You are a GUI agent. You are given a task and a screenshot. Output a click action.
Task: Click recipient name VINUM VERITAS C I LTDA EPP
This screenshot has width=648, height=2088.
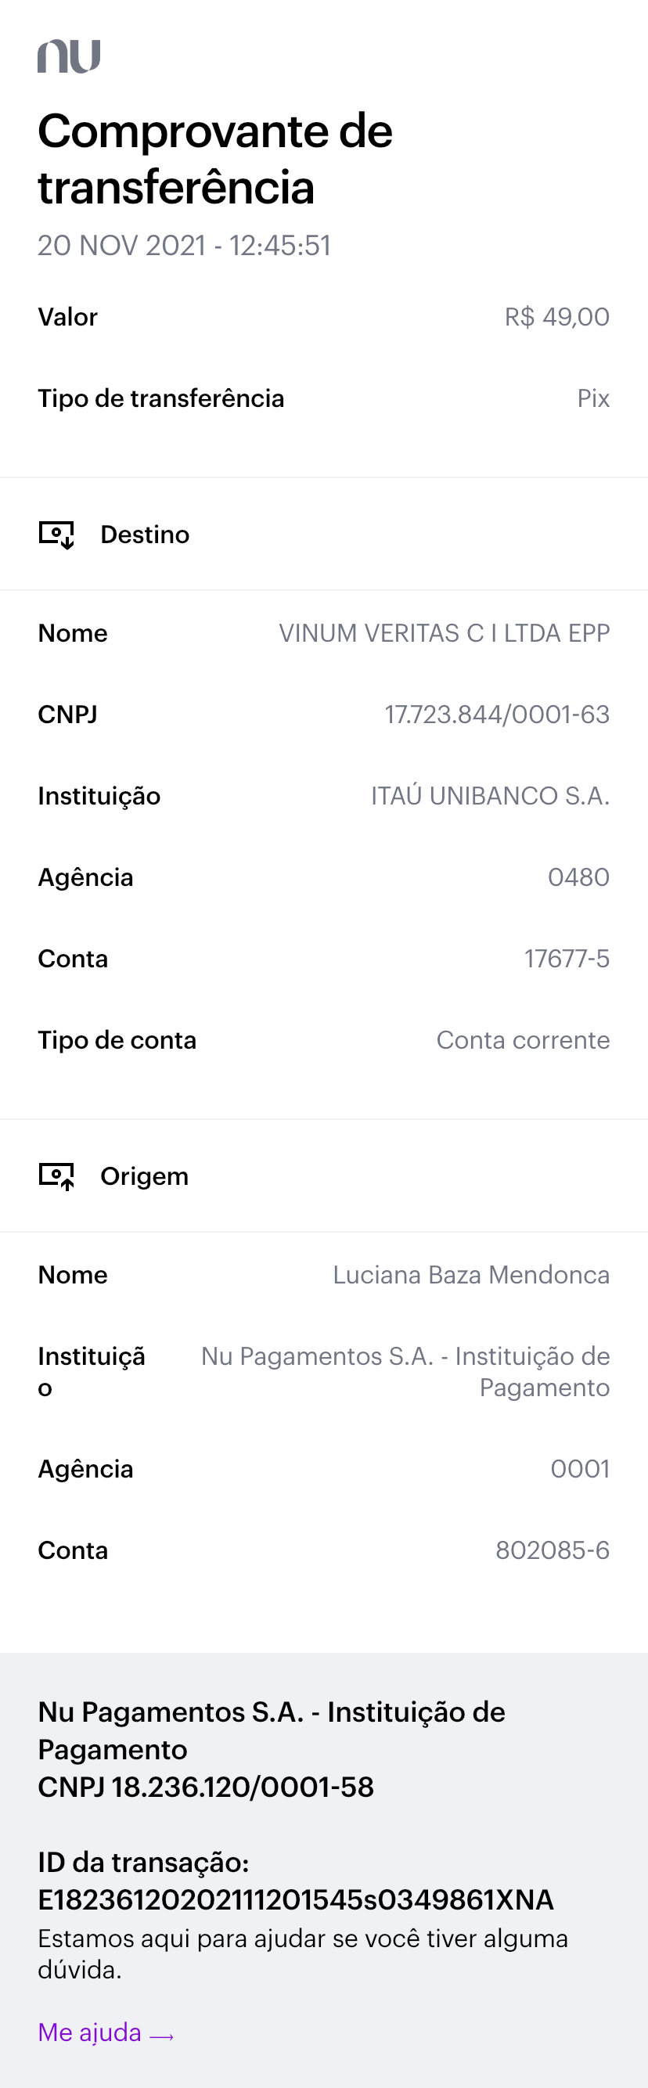pyautogui.click(x=444, y=633)
